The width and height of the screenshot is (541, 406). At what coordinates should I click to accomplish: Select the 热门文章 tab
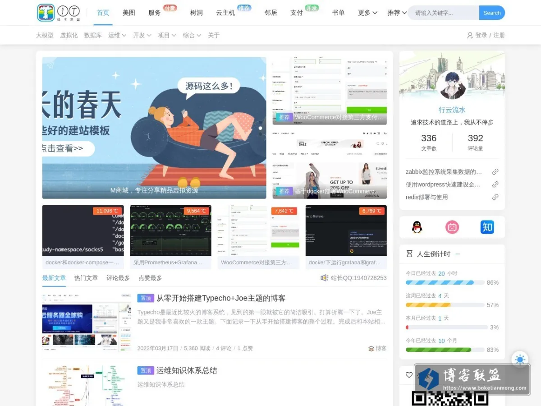[86, 278]
